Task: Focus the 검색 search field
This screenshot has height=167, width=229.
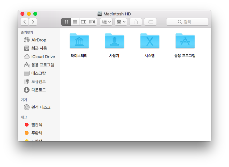Action: click(187, 22)
